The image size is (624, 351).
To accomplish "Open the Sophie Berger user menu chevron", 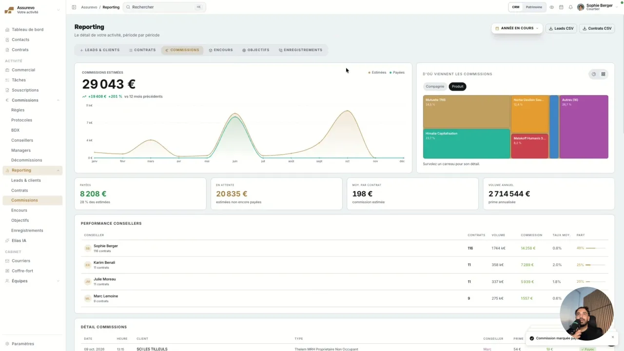I will tap(617, 7).
